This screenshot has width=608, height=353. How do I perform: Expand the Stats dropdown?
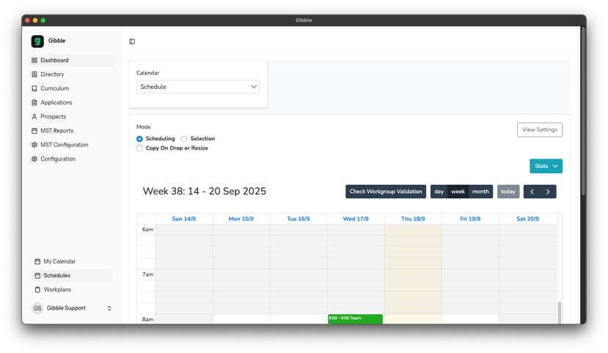546,166
